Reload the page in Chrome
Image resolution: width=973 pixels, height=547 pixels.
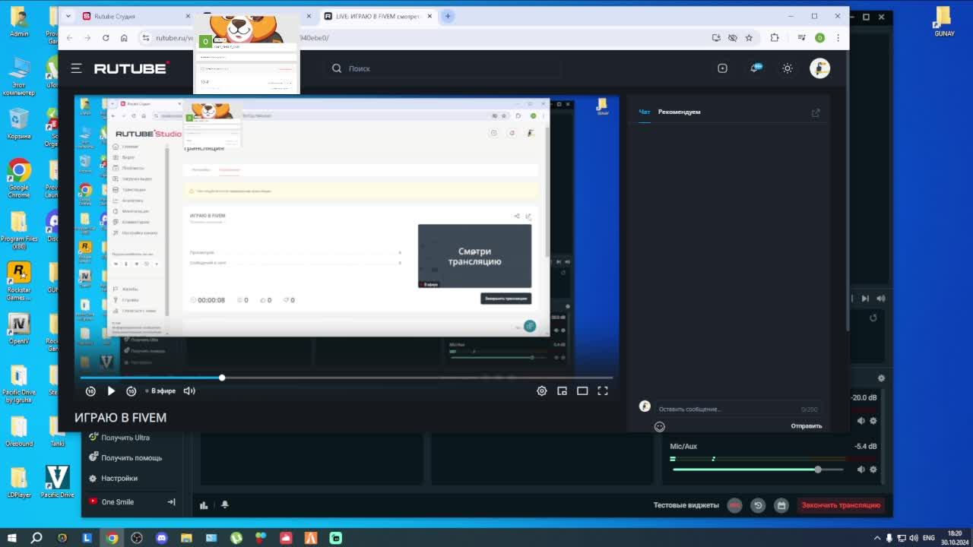106,38
